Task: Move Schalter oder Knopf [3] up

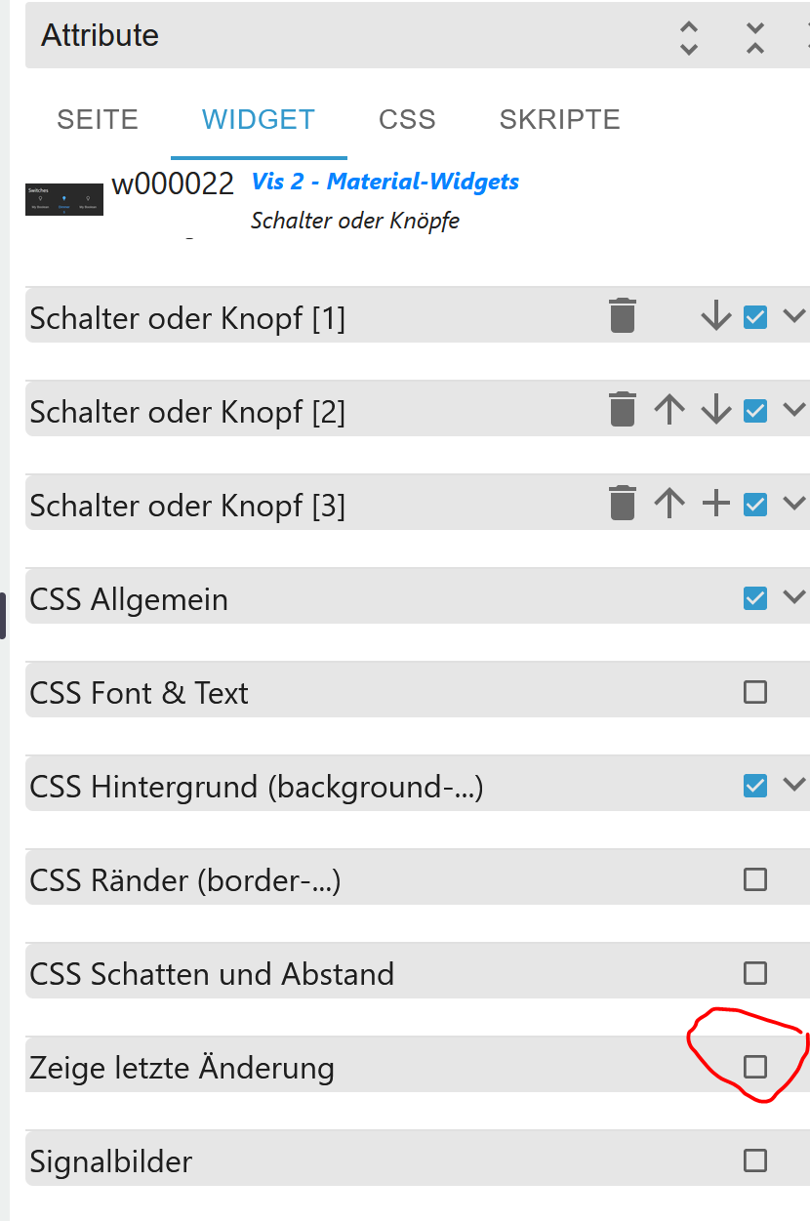Action: pos(669,504)
